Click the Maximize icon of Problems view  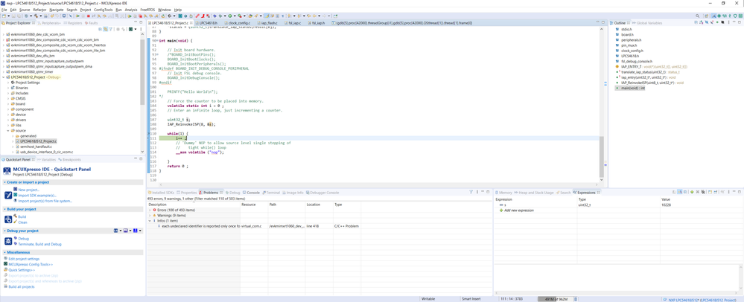coord(488,191)
